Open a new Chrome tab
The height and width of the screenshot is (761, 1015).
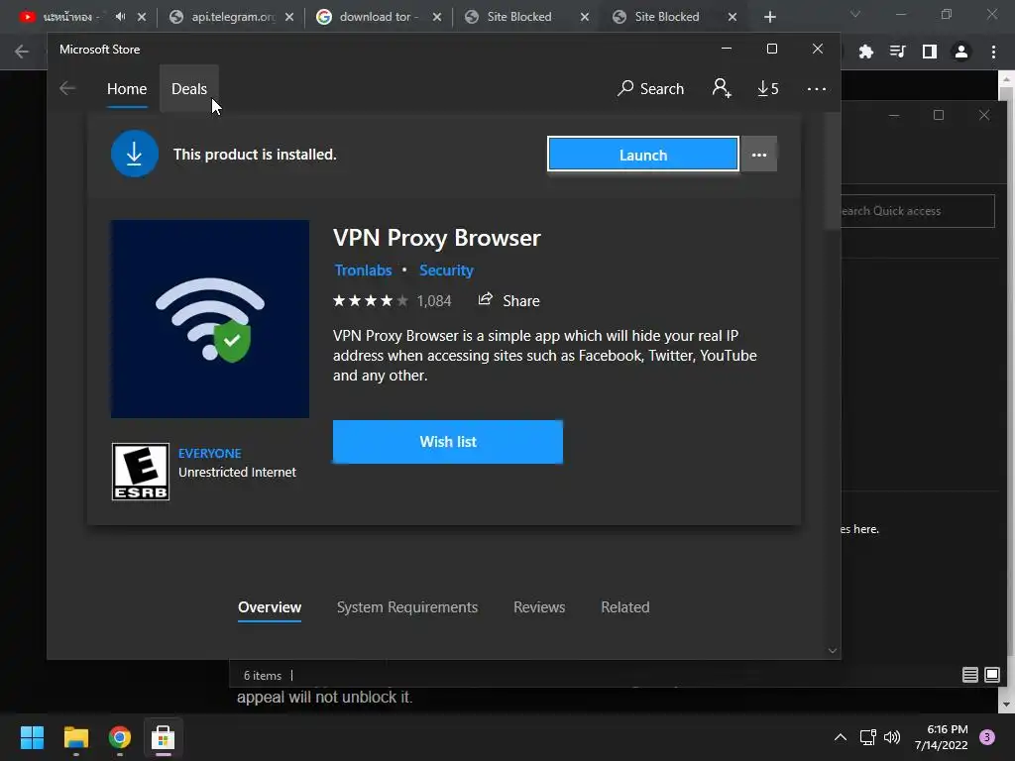[769, 18]
